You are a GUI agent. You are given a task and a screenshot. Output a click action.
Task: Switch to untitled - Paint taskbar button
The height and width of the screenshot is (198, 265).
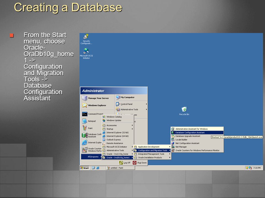tap(121, 168)
